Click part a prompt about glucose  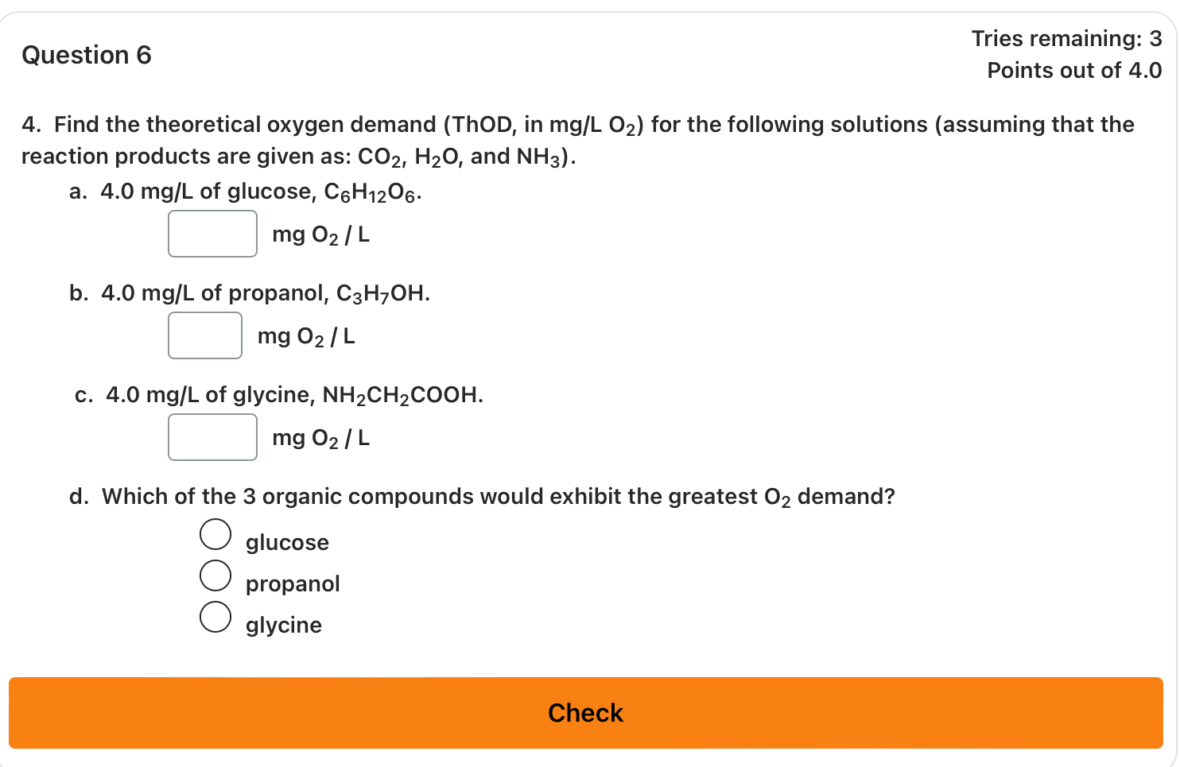pyautogui.click(x=245, y=191)
